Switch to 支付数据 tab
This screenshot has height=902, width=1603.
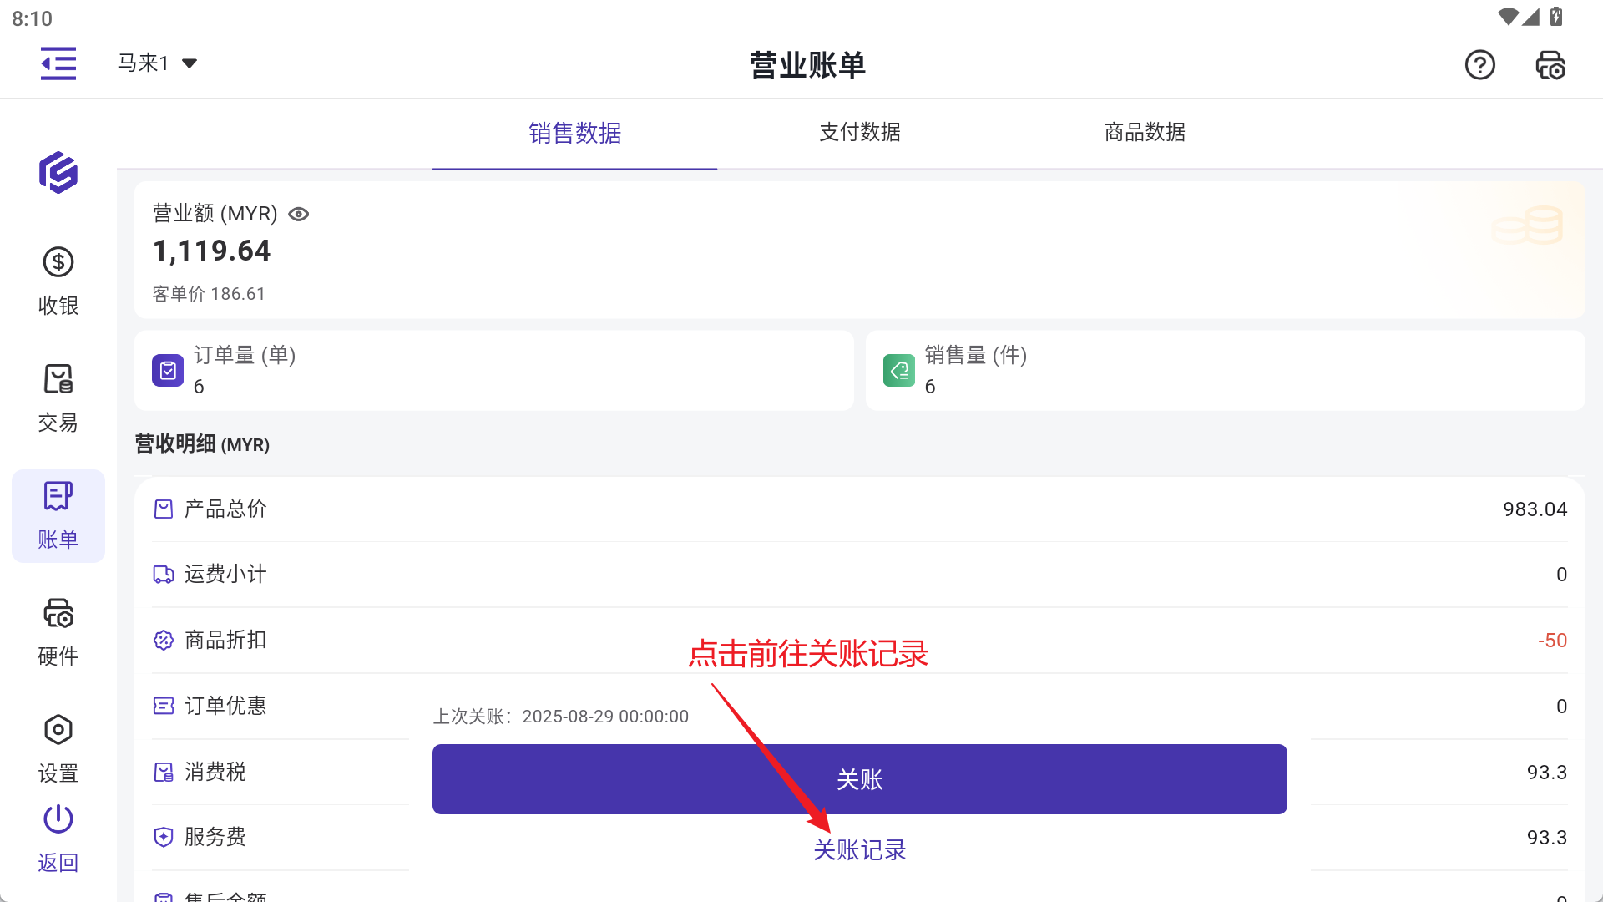(x=859, y=133)
